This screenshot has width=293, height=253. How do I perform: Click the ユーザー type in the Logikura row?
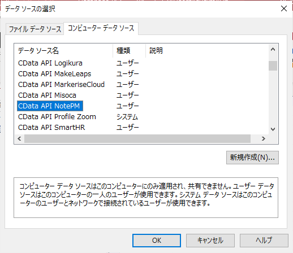(x=127, y=63)
